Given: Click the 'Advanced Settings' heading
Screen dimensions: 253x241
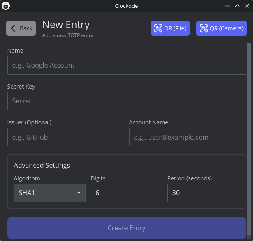Looking at the screenshot, I should (x=42, y=166).
